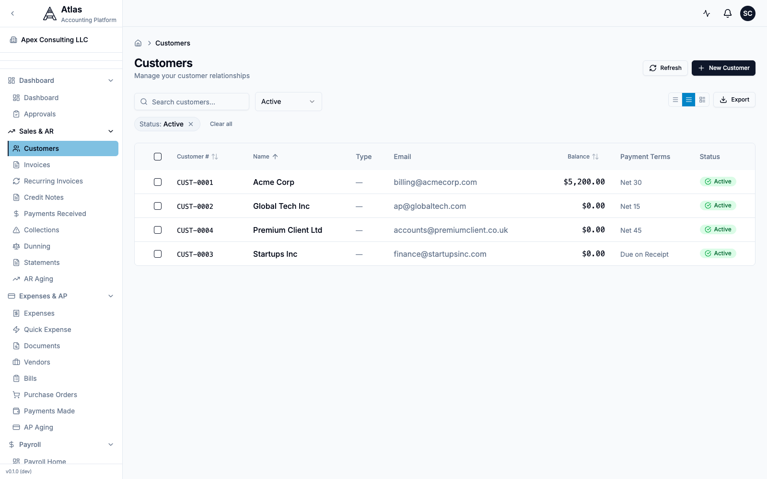Check the Startups Inc row checkbox
Screen dimensions: 767x479
(158, 254)
